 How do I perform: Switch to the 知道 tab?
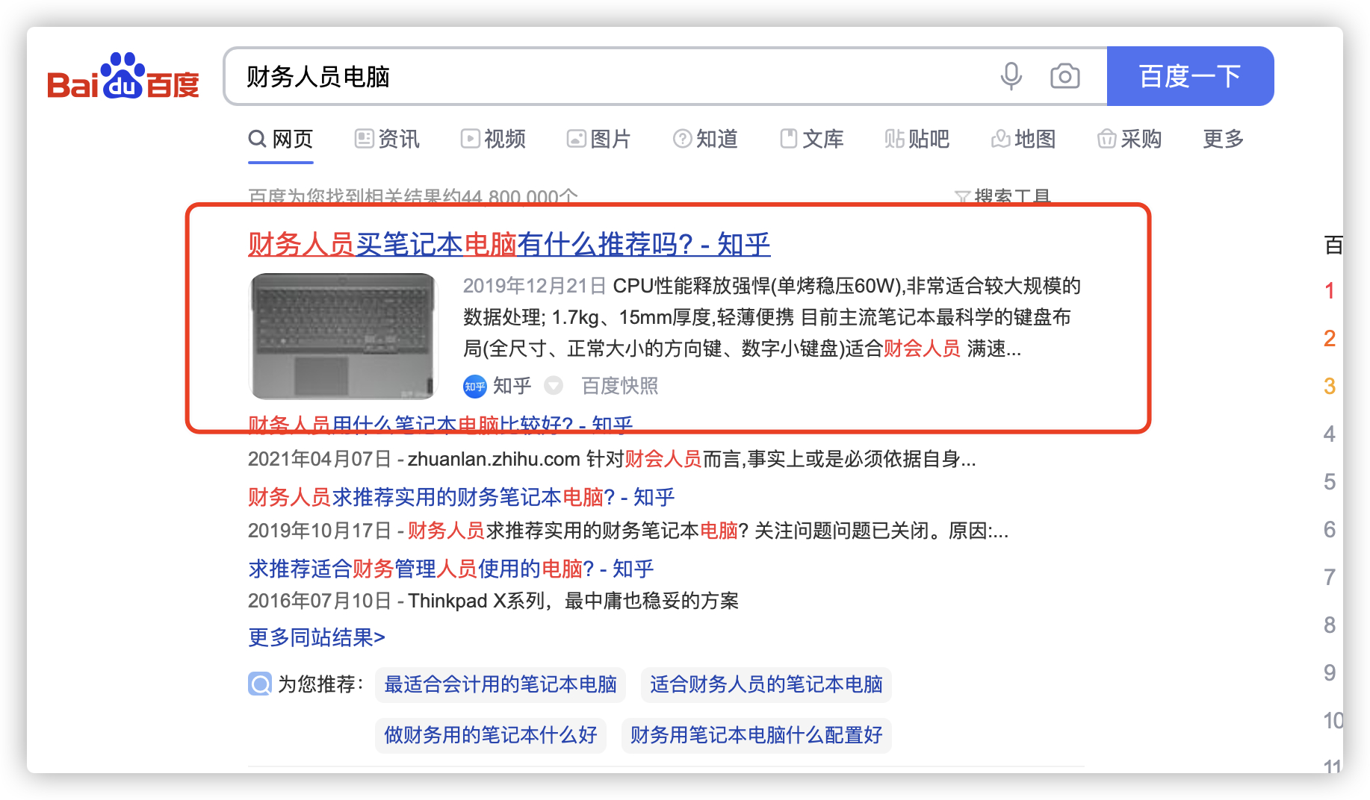705,139
